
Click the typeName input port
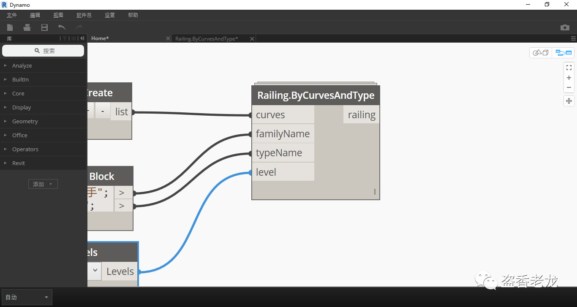point(283,153)
